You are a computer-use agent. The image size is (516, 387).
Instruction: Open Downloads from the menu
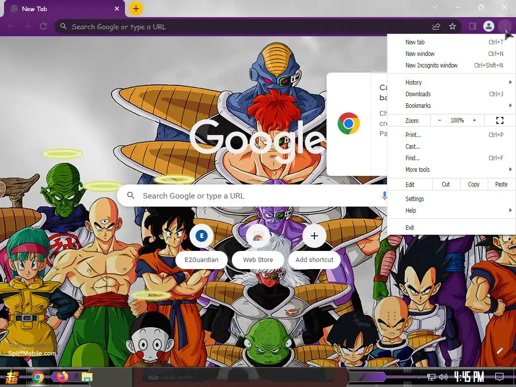coord(451,94)
